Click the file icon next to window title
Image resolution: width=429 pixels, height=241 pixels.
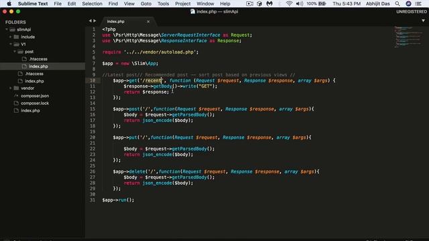click(x=192, y=11)
